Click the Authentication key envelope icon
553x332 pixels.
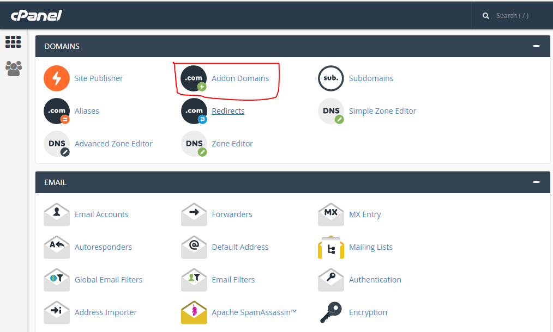pos(331,280)
